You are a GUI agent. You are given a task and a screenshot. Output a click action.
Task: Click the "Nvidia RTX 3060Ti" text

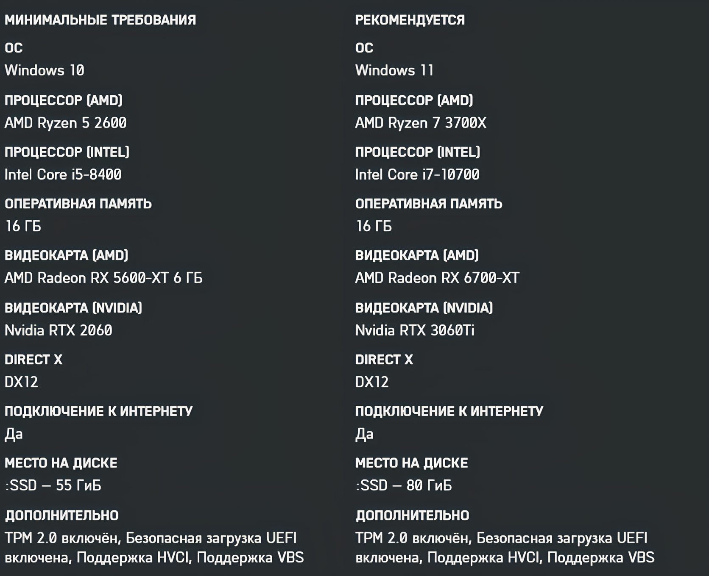pyautogui.click(x=415, y=330)
